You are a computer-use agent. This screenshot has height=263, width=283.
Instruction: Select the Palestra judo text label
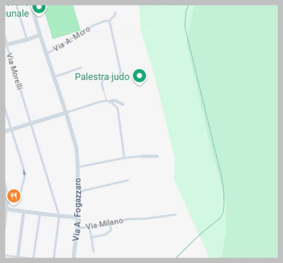(x=102, y=77)
